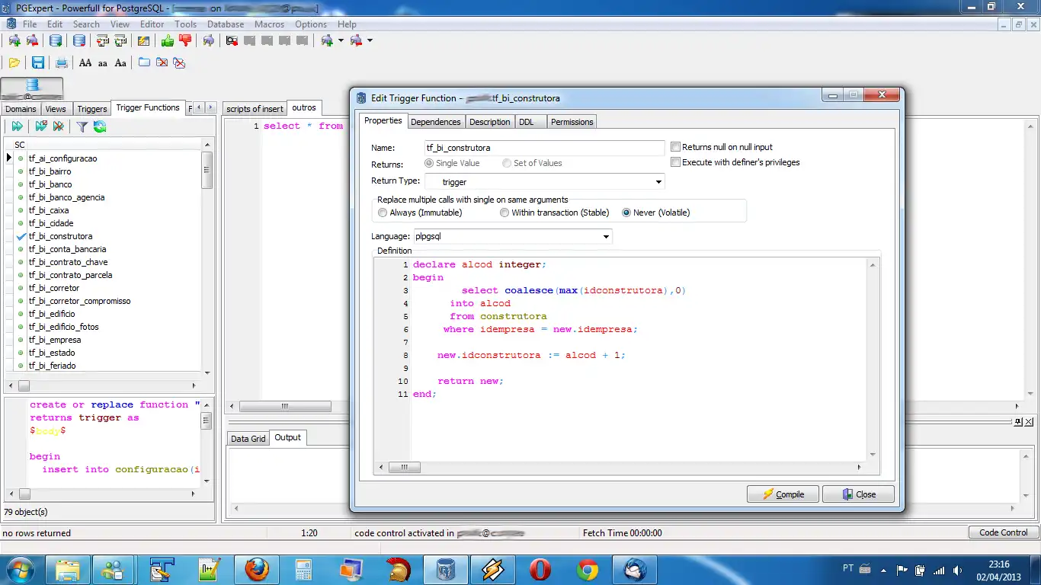Open Thunderbird from the taskbar
Image resolution: width=1041 pixels, height=585 pixels.
(635, 570)
